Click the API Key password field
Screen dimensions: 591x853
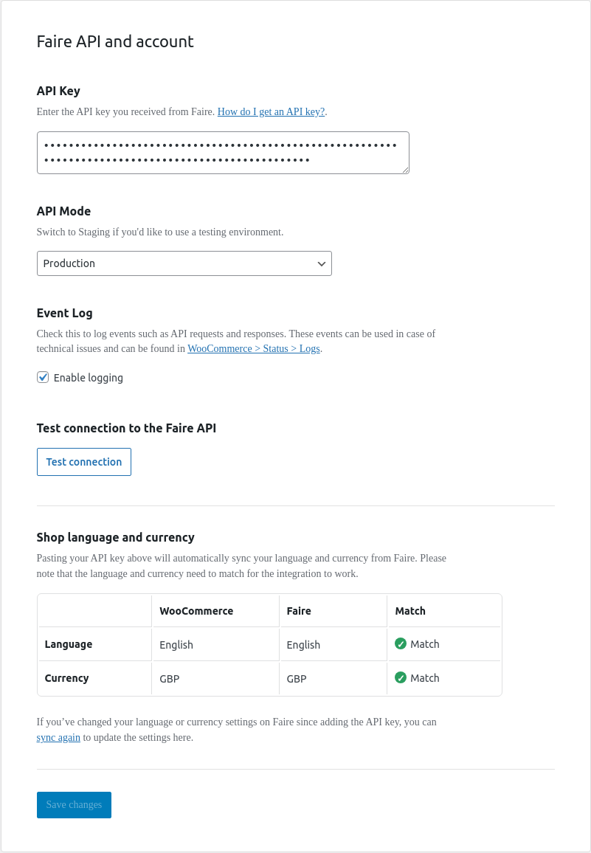223,153
